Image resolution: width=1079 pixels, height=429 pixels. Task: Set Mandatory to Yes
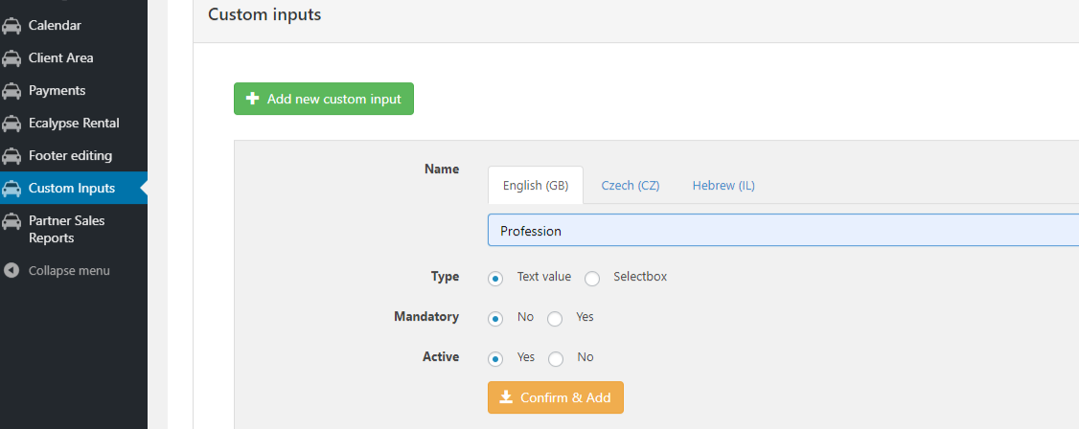point(555,318)
